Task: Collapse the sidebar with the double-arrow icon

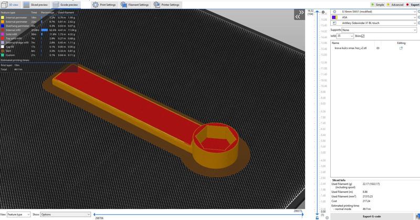Action: pyautogui.click(x=299, y=15)
